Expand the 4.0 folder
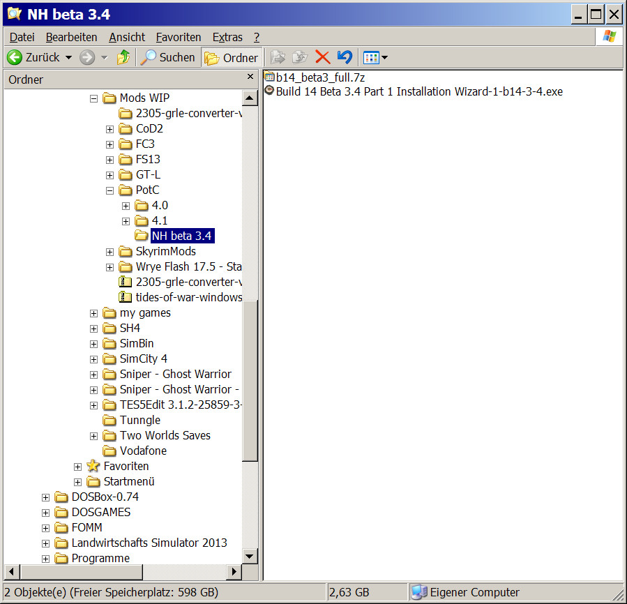Image resolution: width=627 pixels, height=604 pixels. click(126, 206)
